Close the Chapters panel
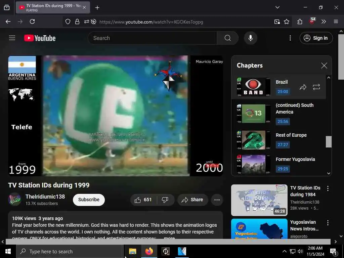The width and height of the screenshot is (344, 258). (x=324, y=66)
